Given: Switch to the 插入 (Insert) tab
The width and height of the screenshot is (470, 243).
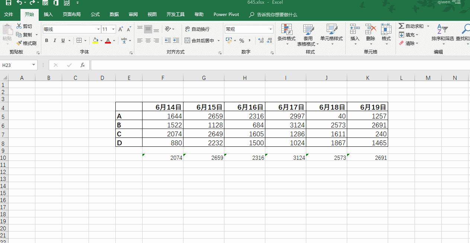Looking at the screenshot, I should click(48, 14).
